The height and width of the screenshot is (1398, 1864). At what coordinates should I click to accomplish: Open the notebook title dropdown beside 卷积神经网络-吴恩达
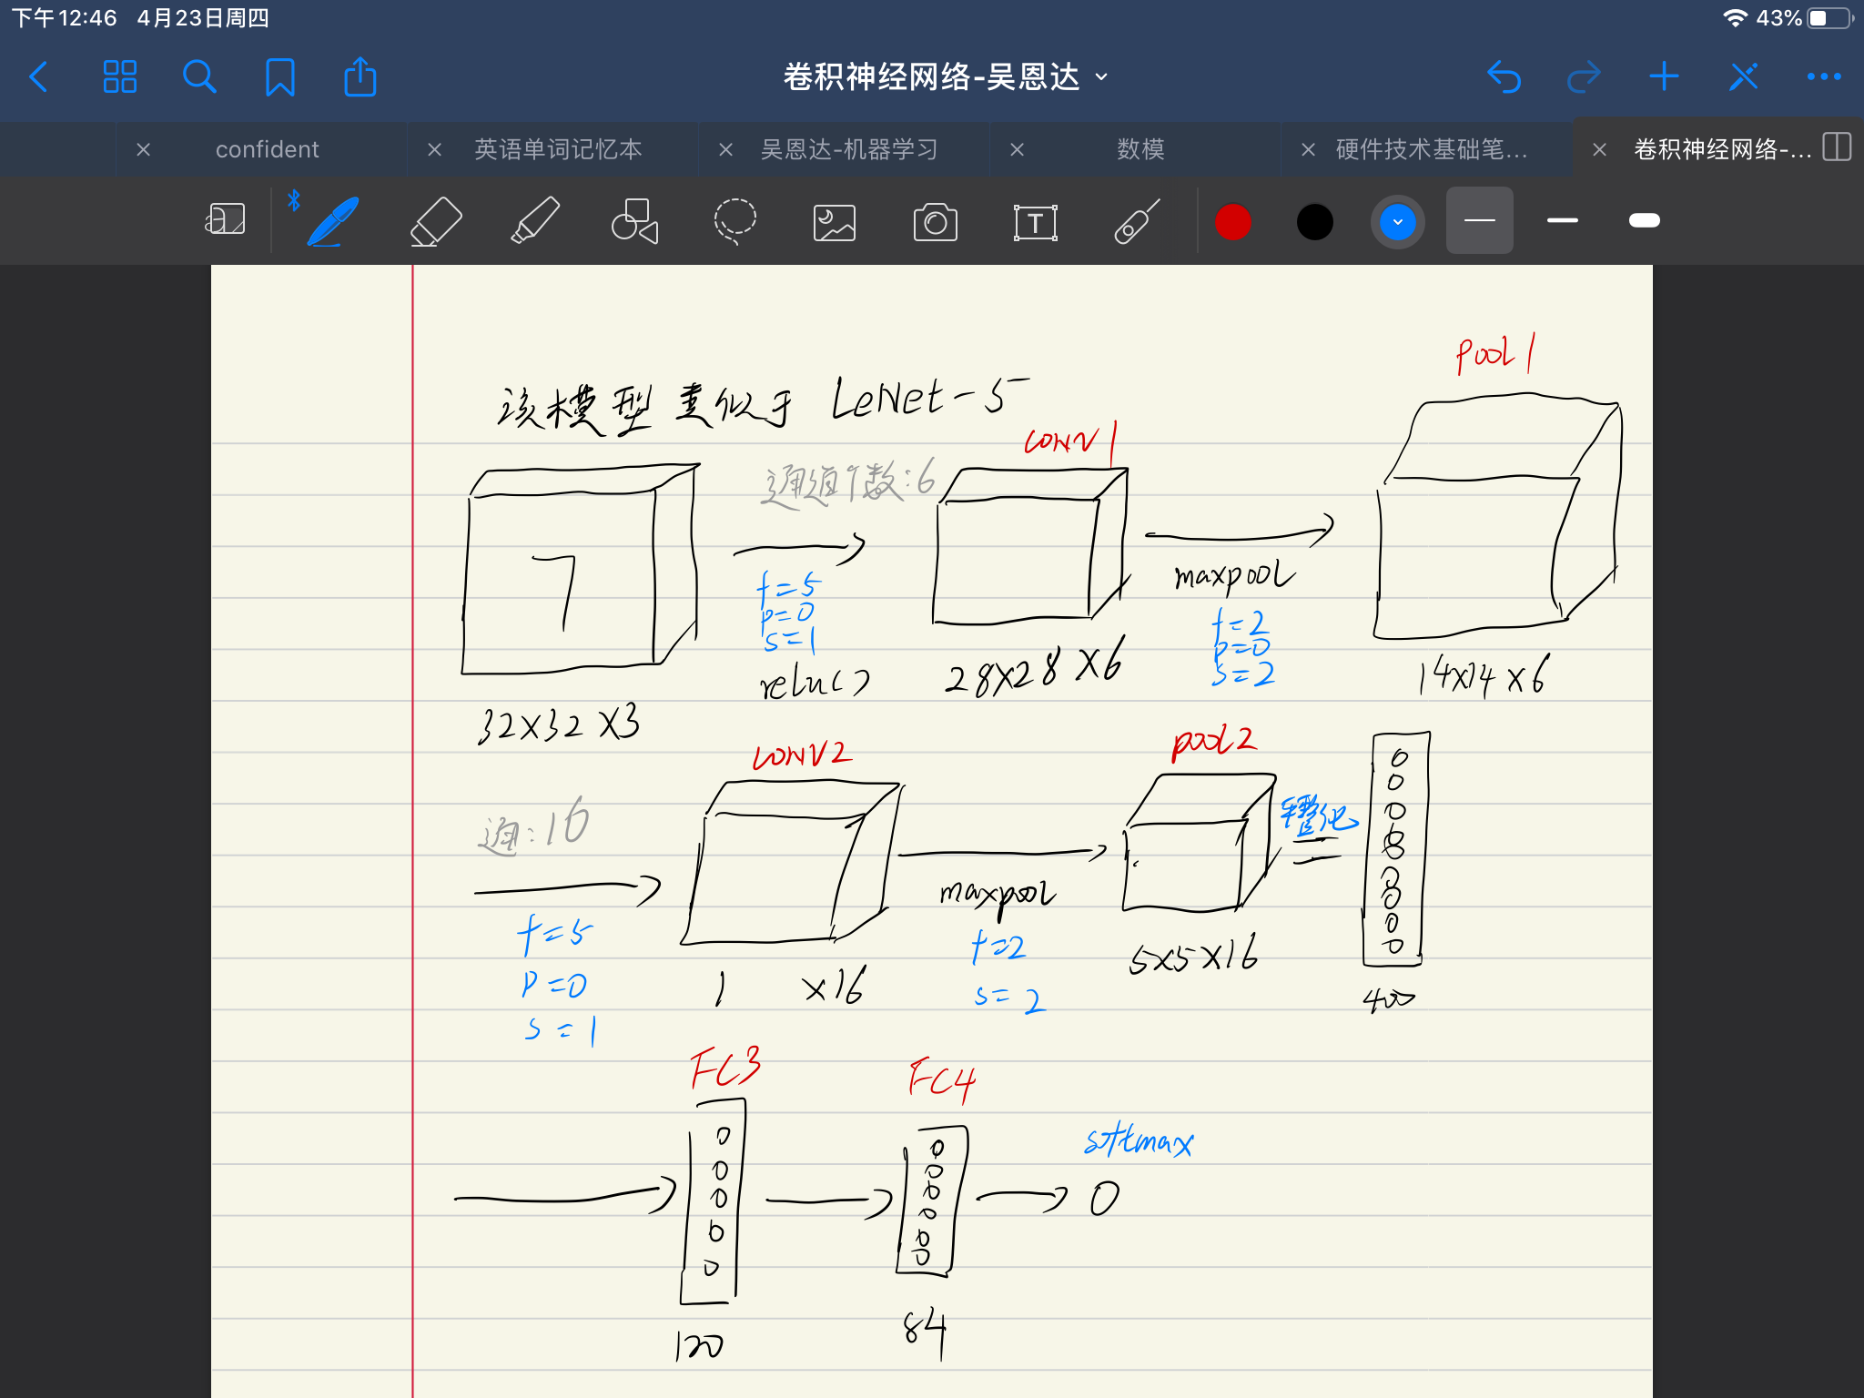[1101, 78]
